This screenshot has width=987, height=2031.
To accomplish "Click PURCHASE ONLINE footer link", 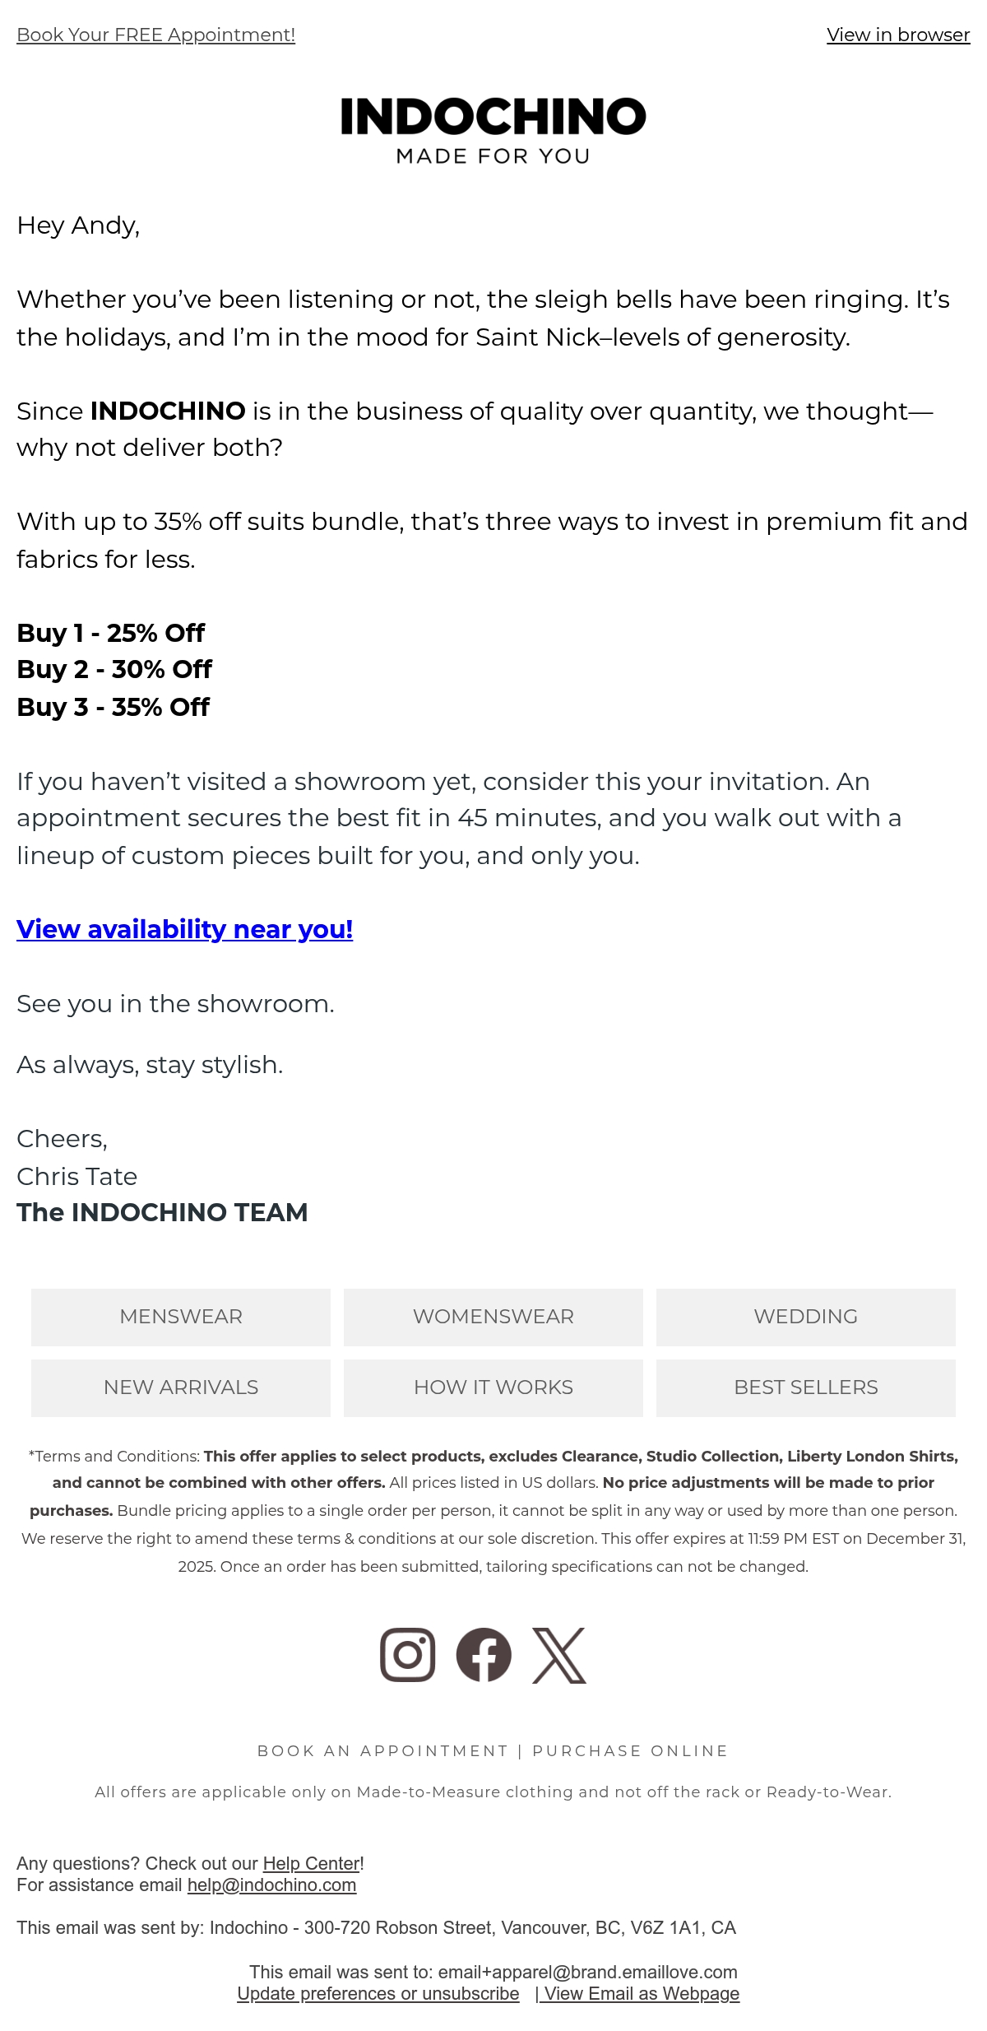I will [631, 1750].
